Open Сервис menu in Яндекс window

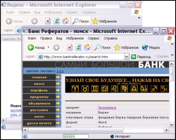tap(72, 12)
